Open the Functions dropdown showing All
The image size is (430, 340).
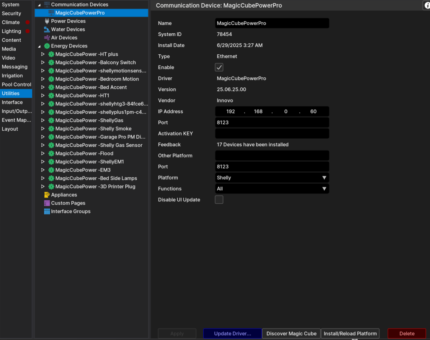coord(272,189)
